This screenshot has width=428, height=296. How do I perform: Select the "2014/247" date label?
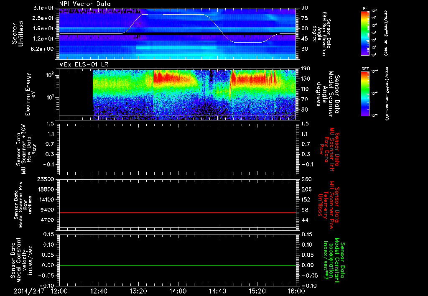click(29, 291)
